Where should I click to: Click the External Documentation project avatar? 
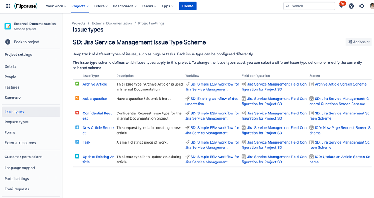[x=8, y=26]
